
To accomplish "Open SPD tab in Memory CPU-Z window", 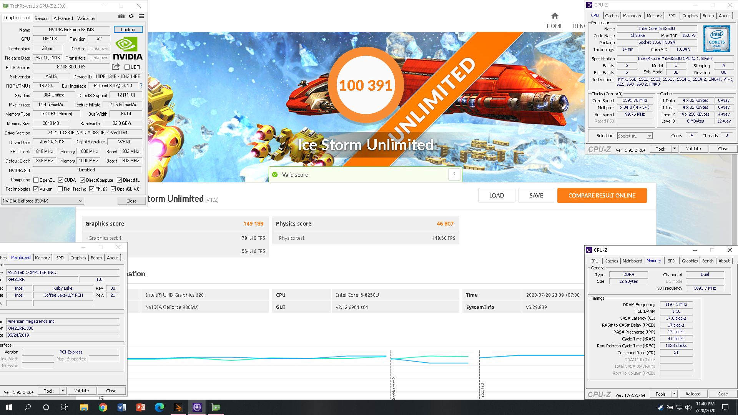I will coord(672,261).
